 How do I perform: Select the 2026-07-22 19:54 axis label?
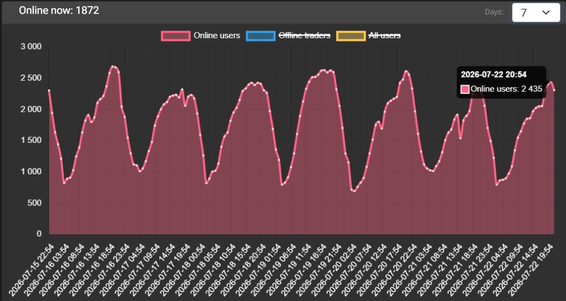click(531, 270)
